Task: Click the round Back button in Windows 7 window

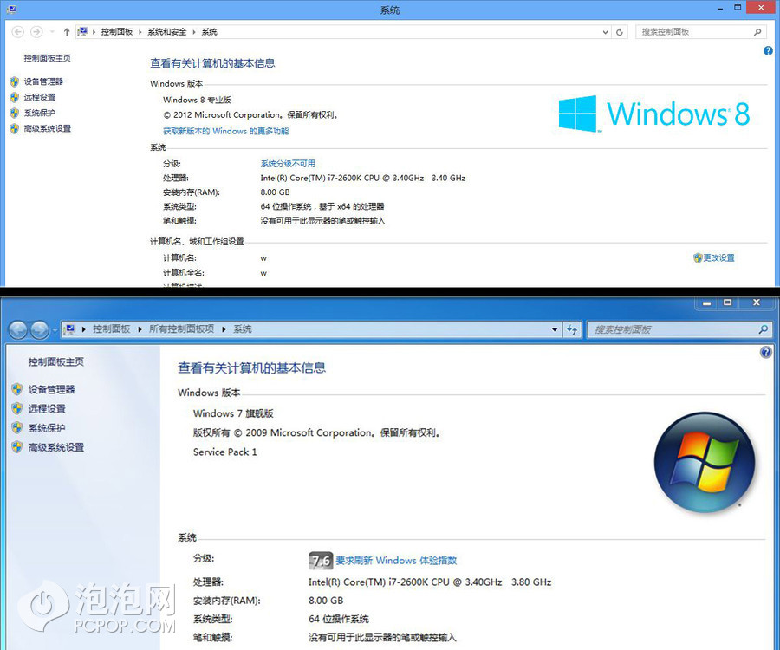Action: (x=18, y=330)
